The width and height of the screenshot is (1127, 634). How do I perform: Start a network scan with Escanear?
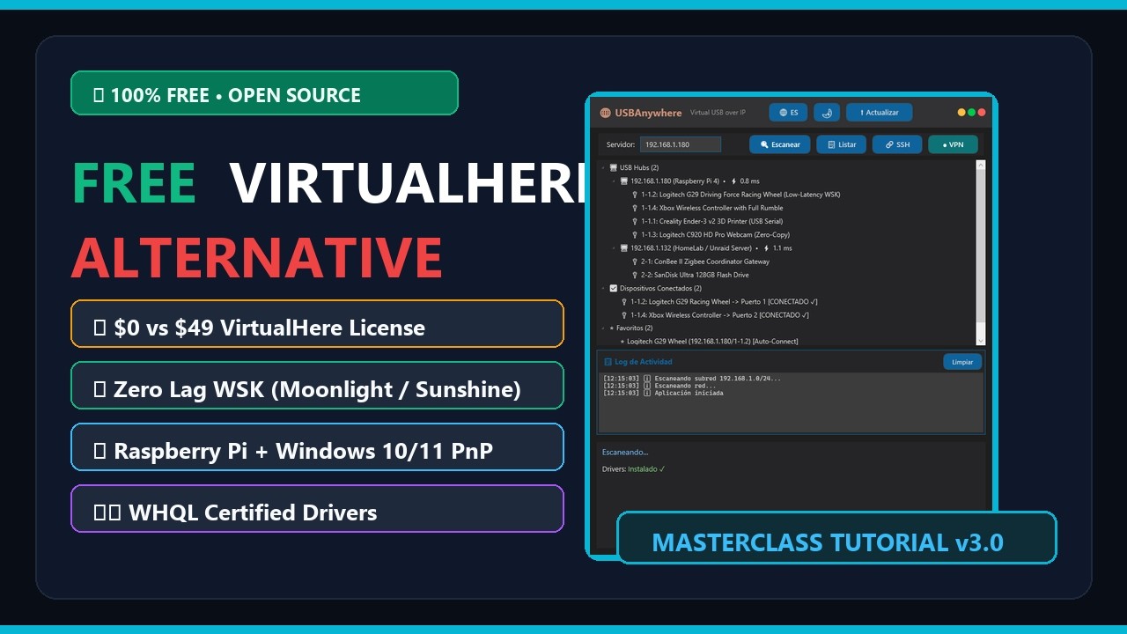click(779, 144)
